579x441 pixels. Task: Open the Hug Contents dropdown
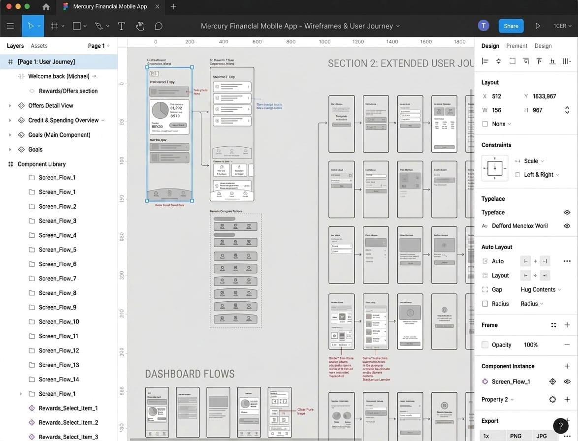[541, 289]
